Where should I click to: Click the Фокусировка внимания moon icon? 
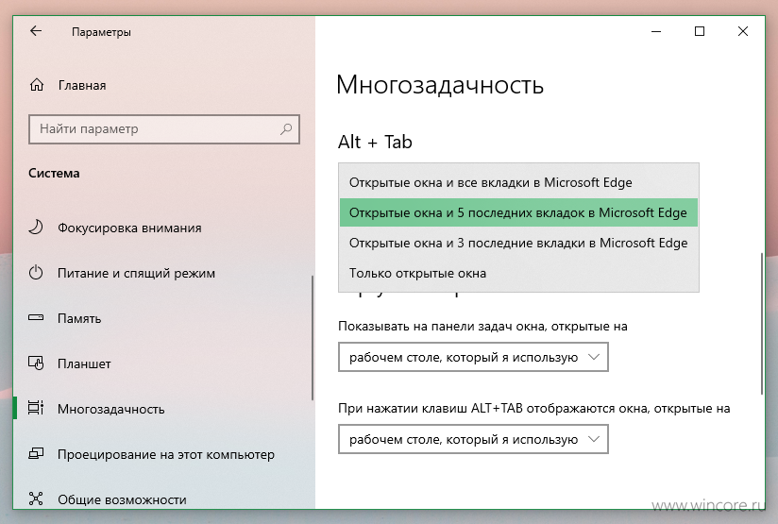[36, 228]
